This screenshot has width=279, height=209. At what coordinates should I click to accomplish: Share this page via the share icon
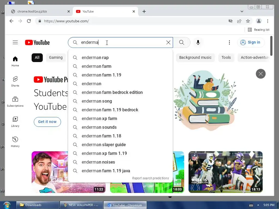pos(239,21)
